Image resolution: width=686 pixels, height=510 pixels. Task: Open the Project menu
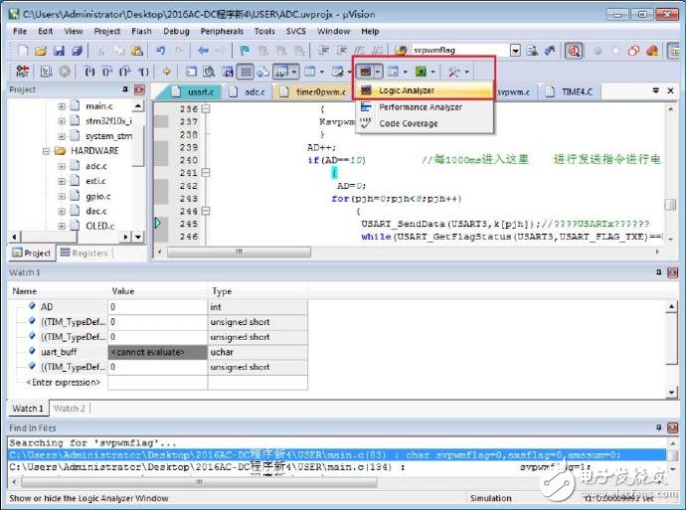click(107, 31)
